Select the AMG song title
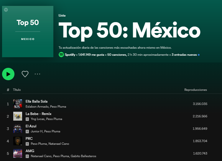 pos(30,151)
